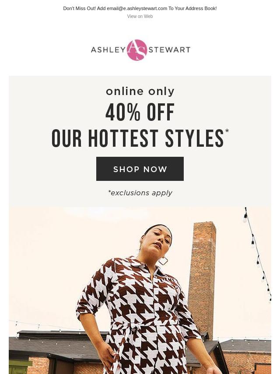Open the View on Web link
Screen dimensions: 280x374
tap(140, 16)
